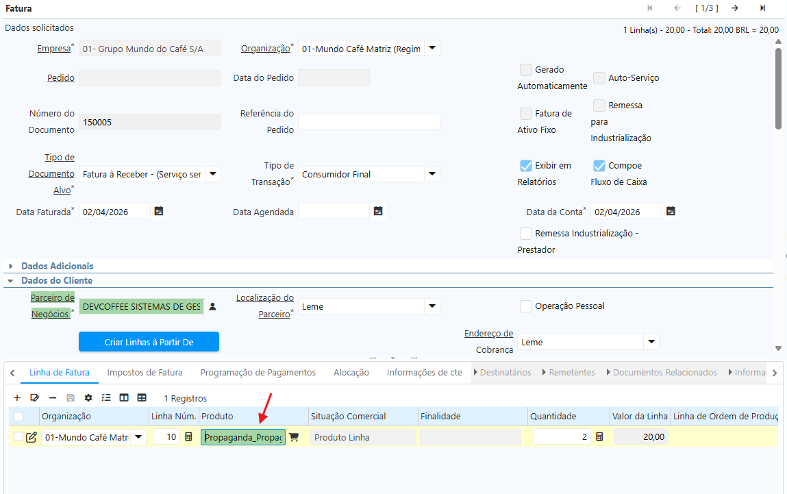Click the Empresa field label link
The width and height of the screenshot is (787, 494).
(53, 49)
